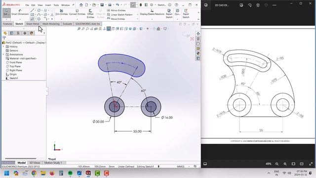Click the Undo icon in SolidWorks toolbar
This screenshot has width=316, height=178.
click(118, 5)
